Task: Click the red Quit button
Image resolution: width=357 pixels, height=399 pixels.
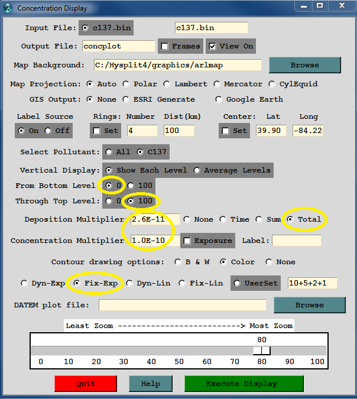Action: coord(85,384)
